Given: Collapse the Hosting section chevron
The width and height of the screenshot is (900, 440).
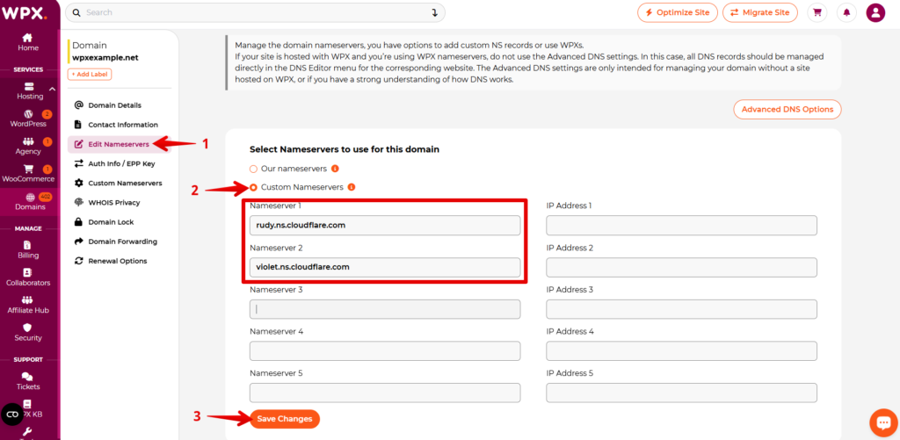Looking at the screenshot, I should [x=52, y=89].
